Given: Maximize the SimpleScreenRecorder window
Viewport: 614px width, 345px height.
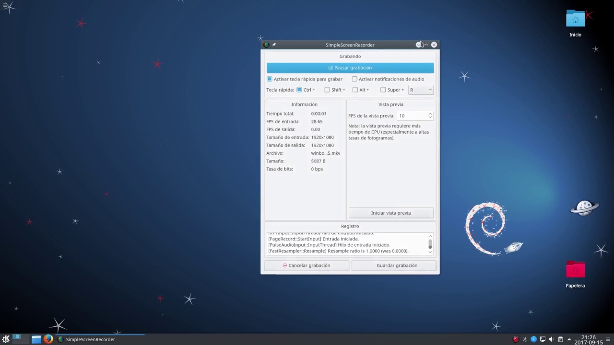Looking at the screenshot, I should click(x=426, y=45).
